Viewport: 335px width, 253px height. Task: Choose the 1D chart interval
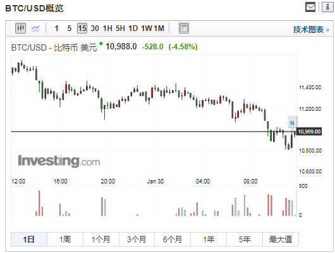pyautogui.click(x=133, y=28)
